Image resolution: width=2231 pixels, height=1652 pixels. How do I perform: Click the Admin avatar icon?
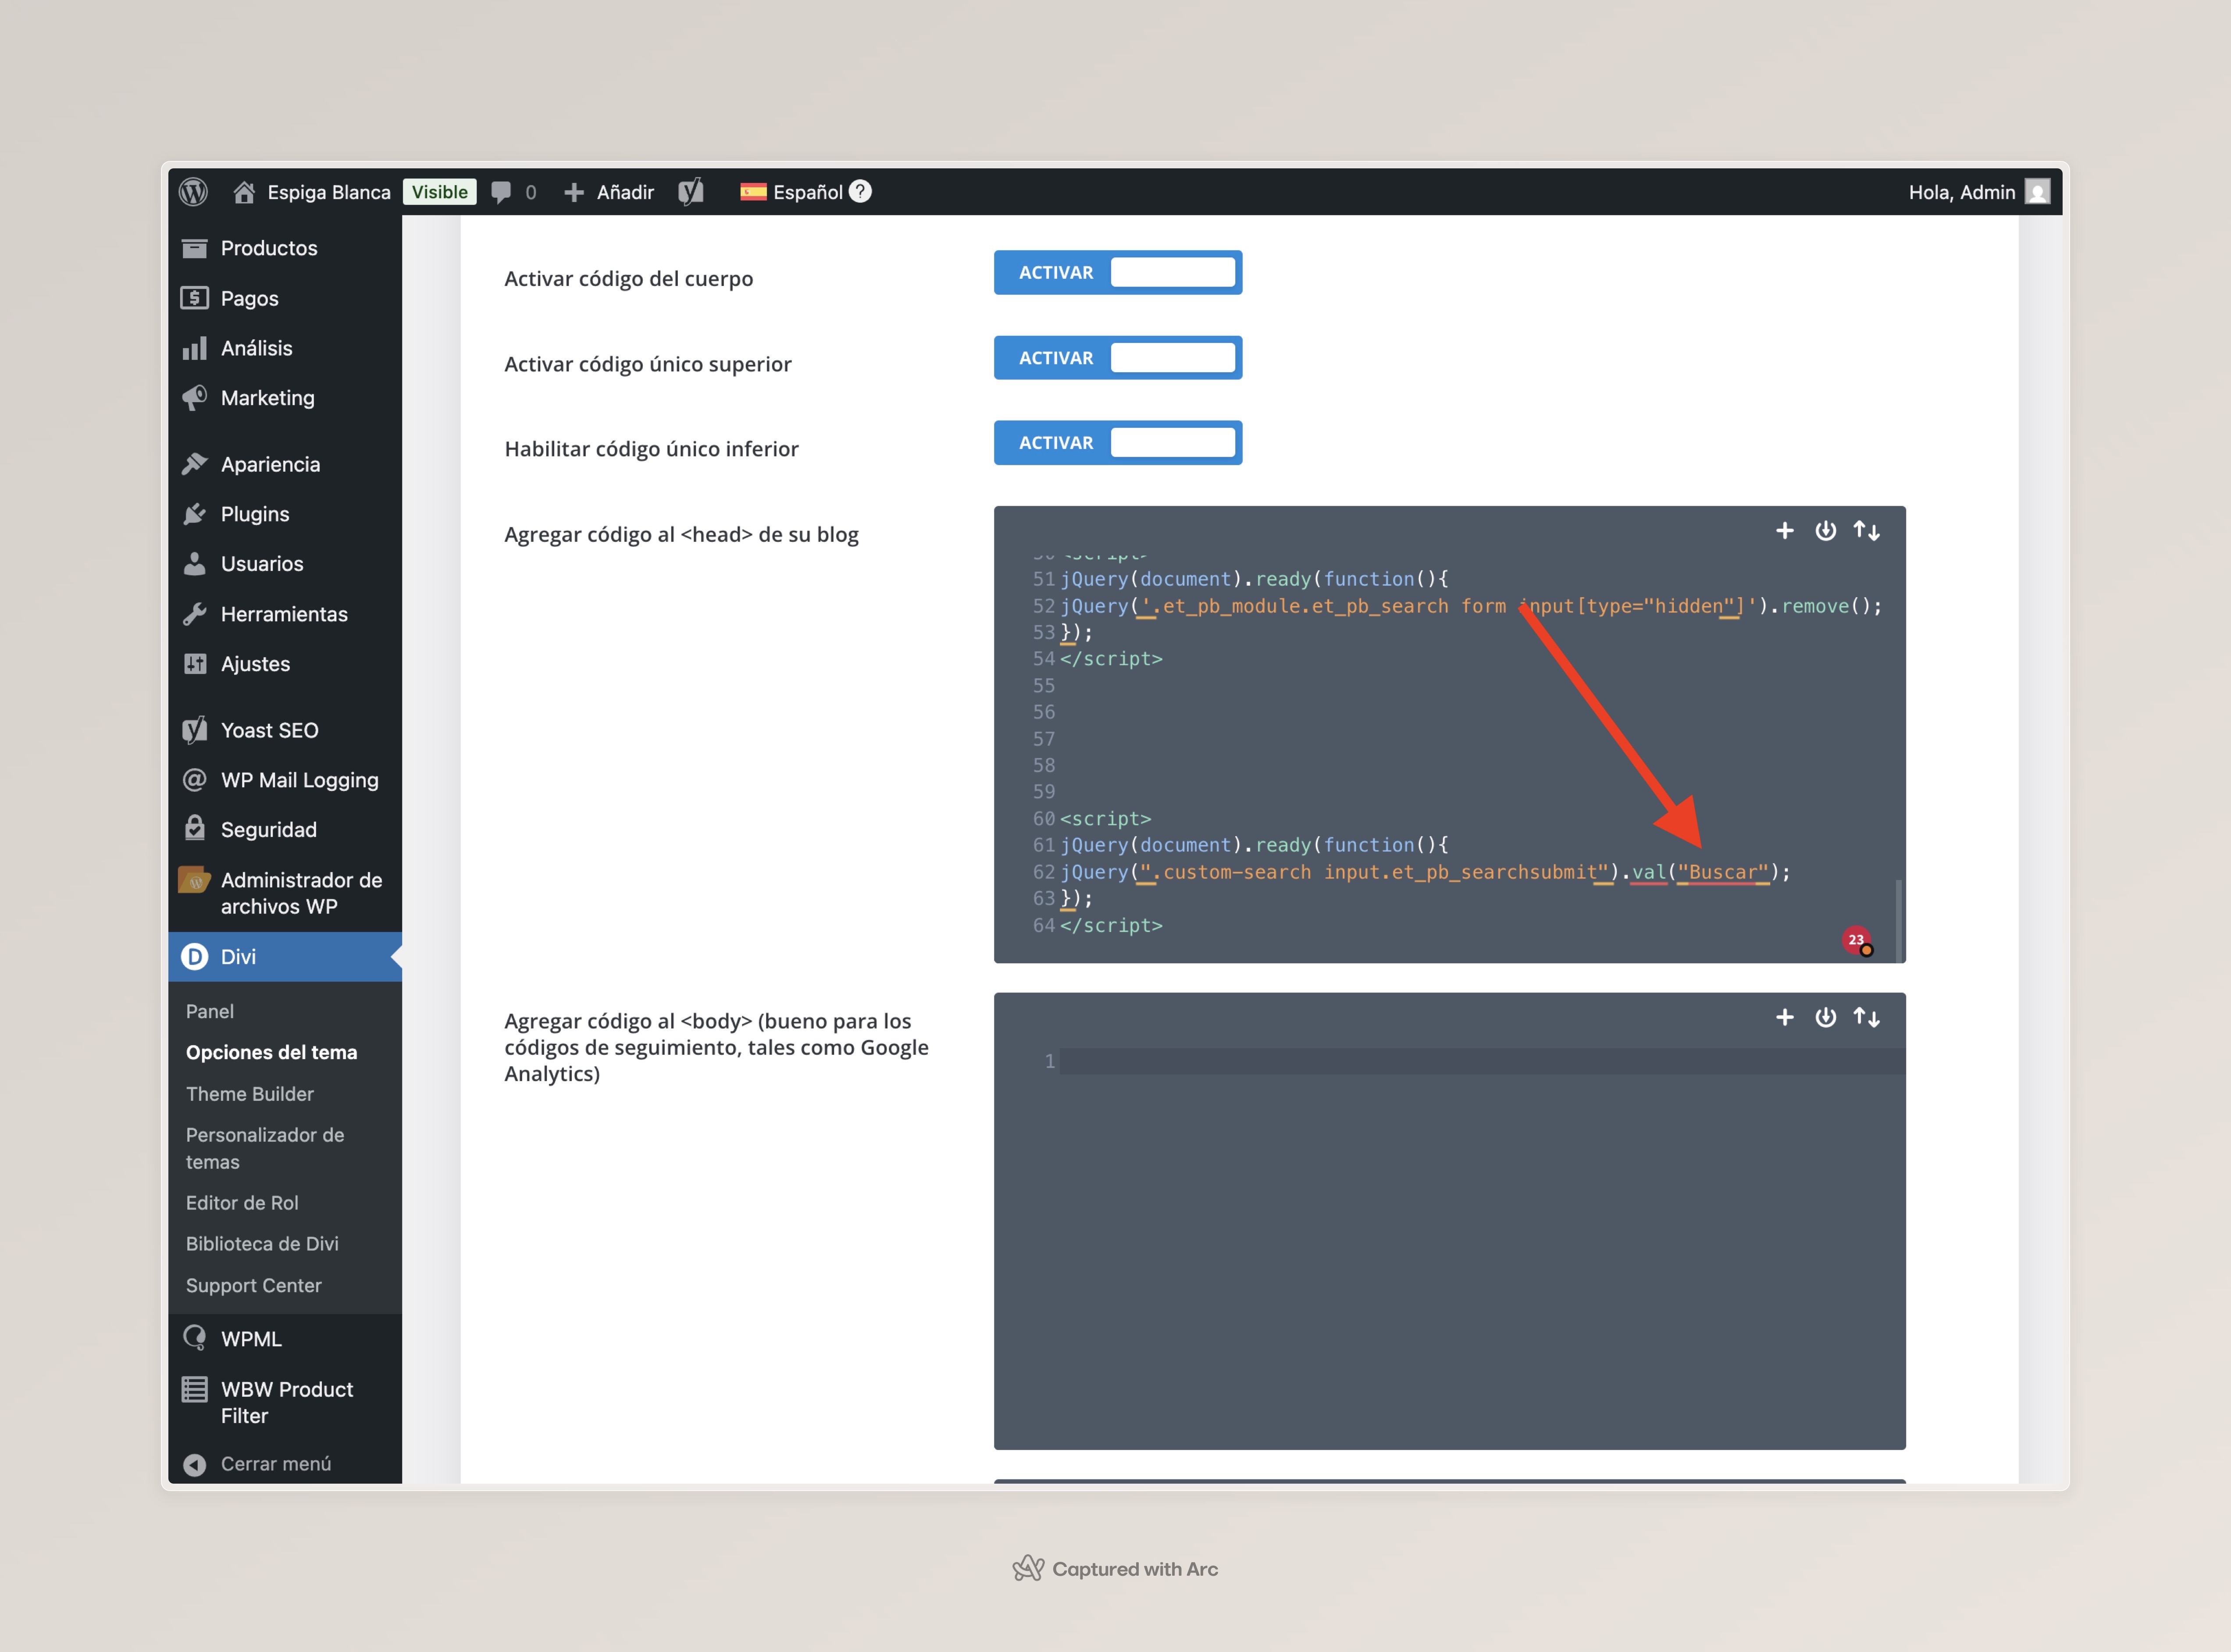(x=2037, y=192)
